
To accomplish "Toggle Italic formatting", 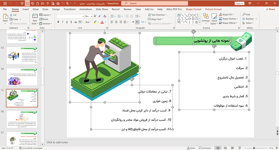I will [x=62, y=22].
